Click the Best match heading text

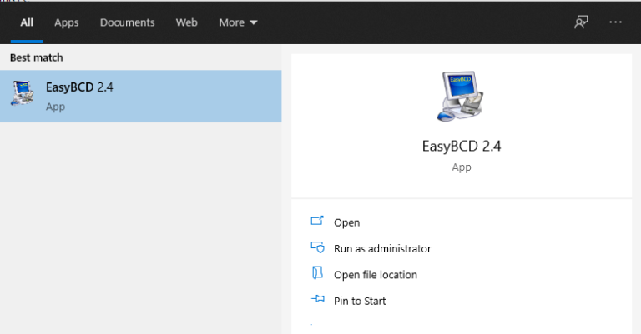tap(37, 57)
